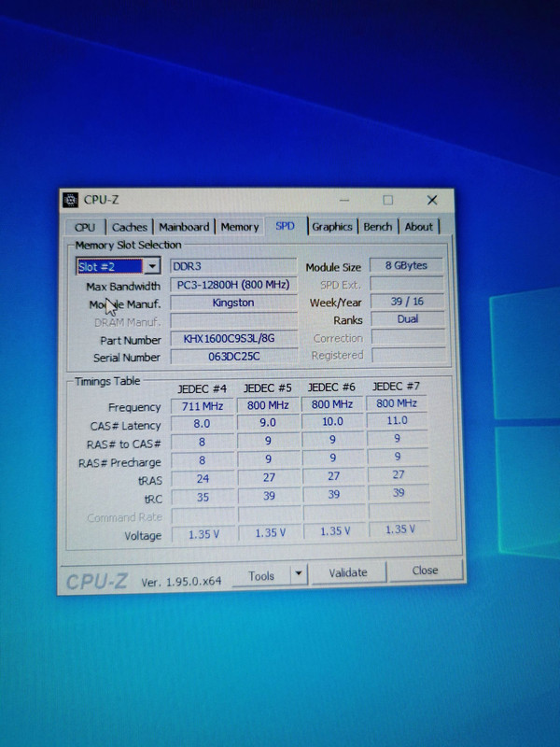Click the 11.0 CAS# Latency cell
Image resolution: width=560 pixels, height=747 pixels.
[398, 420]
